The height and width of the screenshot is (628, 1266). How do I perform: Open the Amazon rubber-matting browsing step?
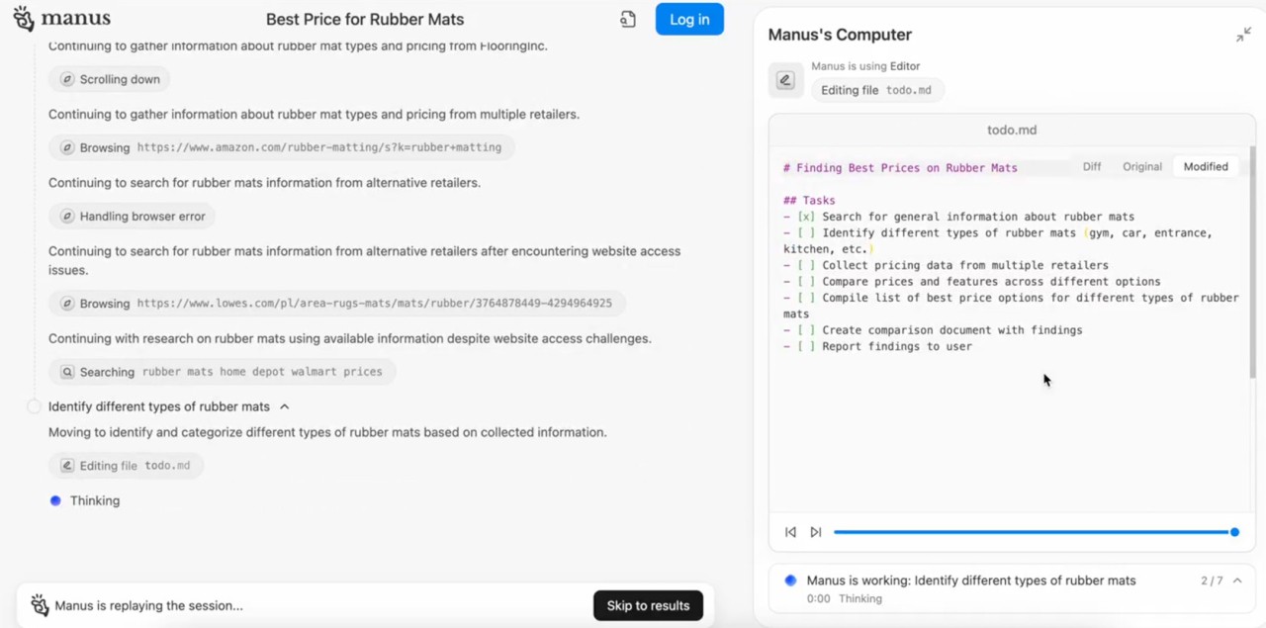(281, 147)
